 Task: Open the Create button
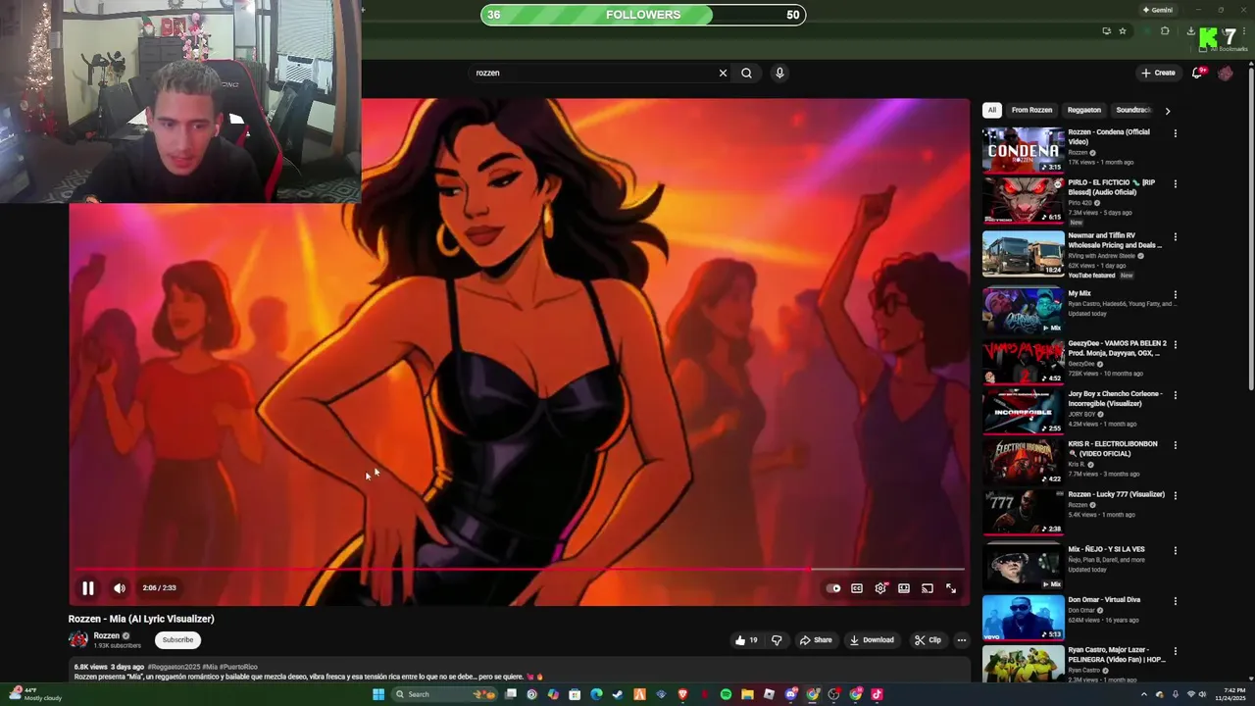(1158, 73)
